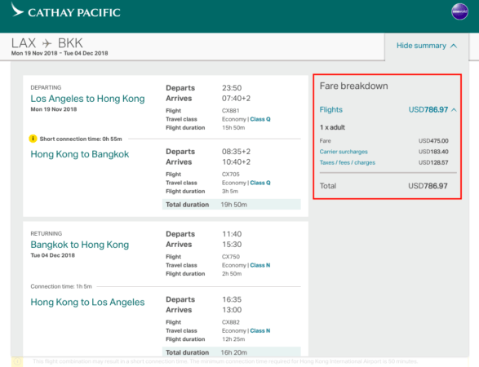Viewport: 479px width, 367px height.
Task: Click the arrival time 07:40+2
Action: pos(236,99)
